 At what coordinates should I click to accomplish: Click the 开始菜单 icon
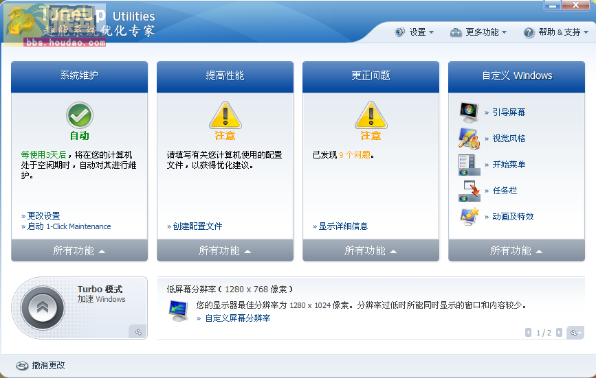pos(469,165)
